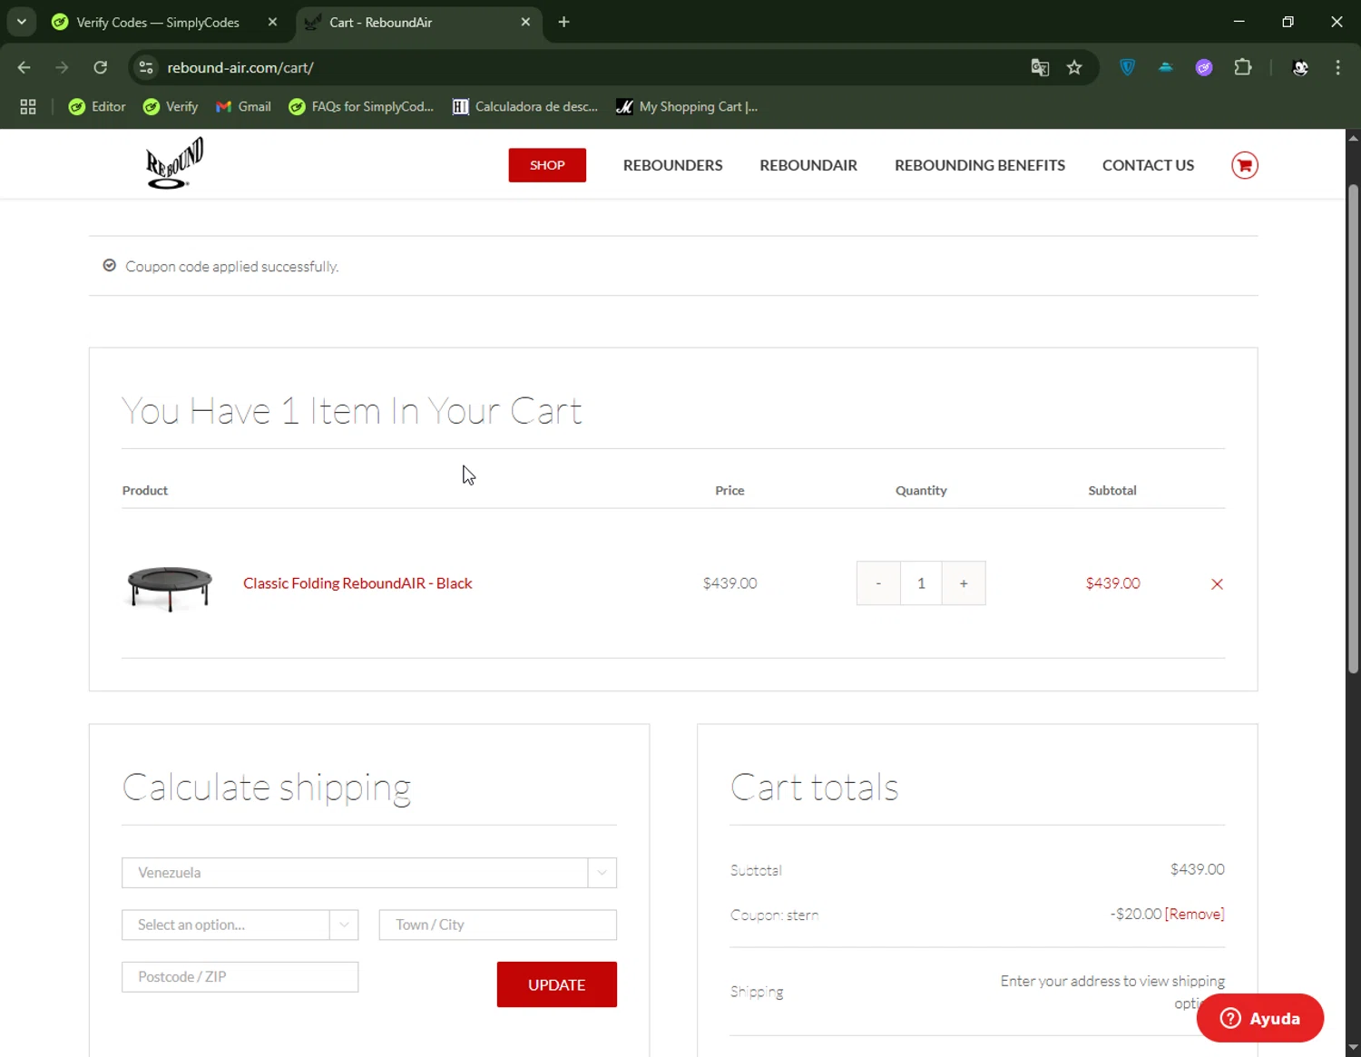
Task: Close the Verify Codes tab
Action: point(272,22)
